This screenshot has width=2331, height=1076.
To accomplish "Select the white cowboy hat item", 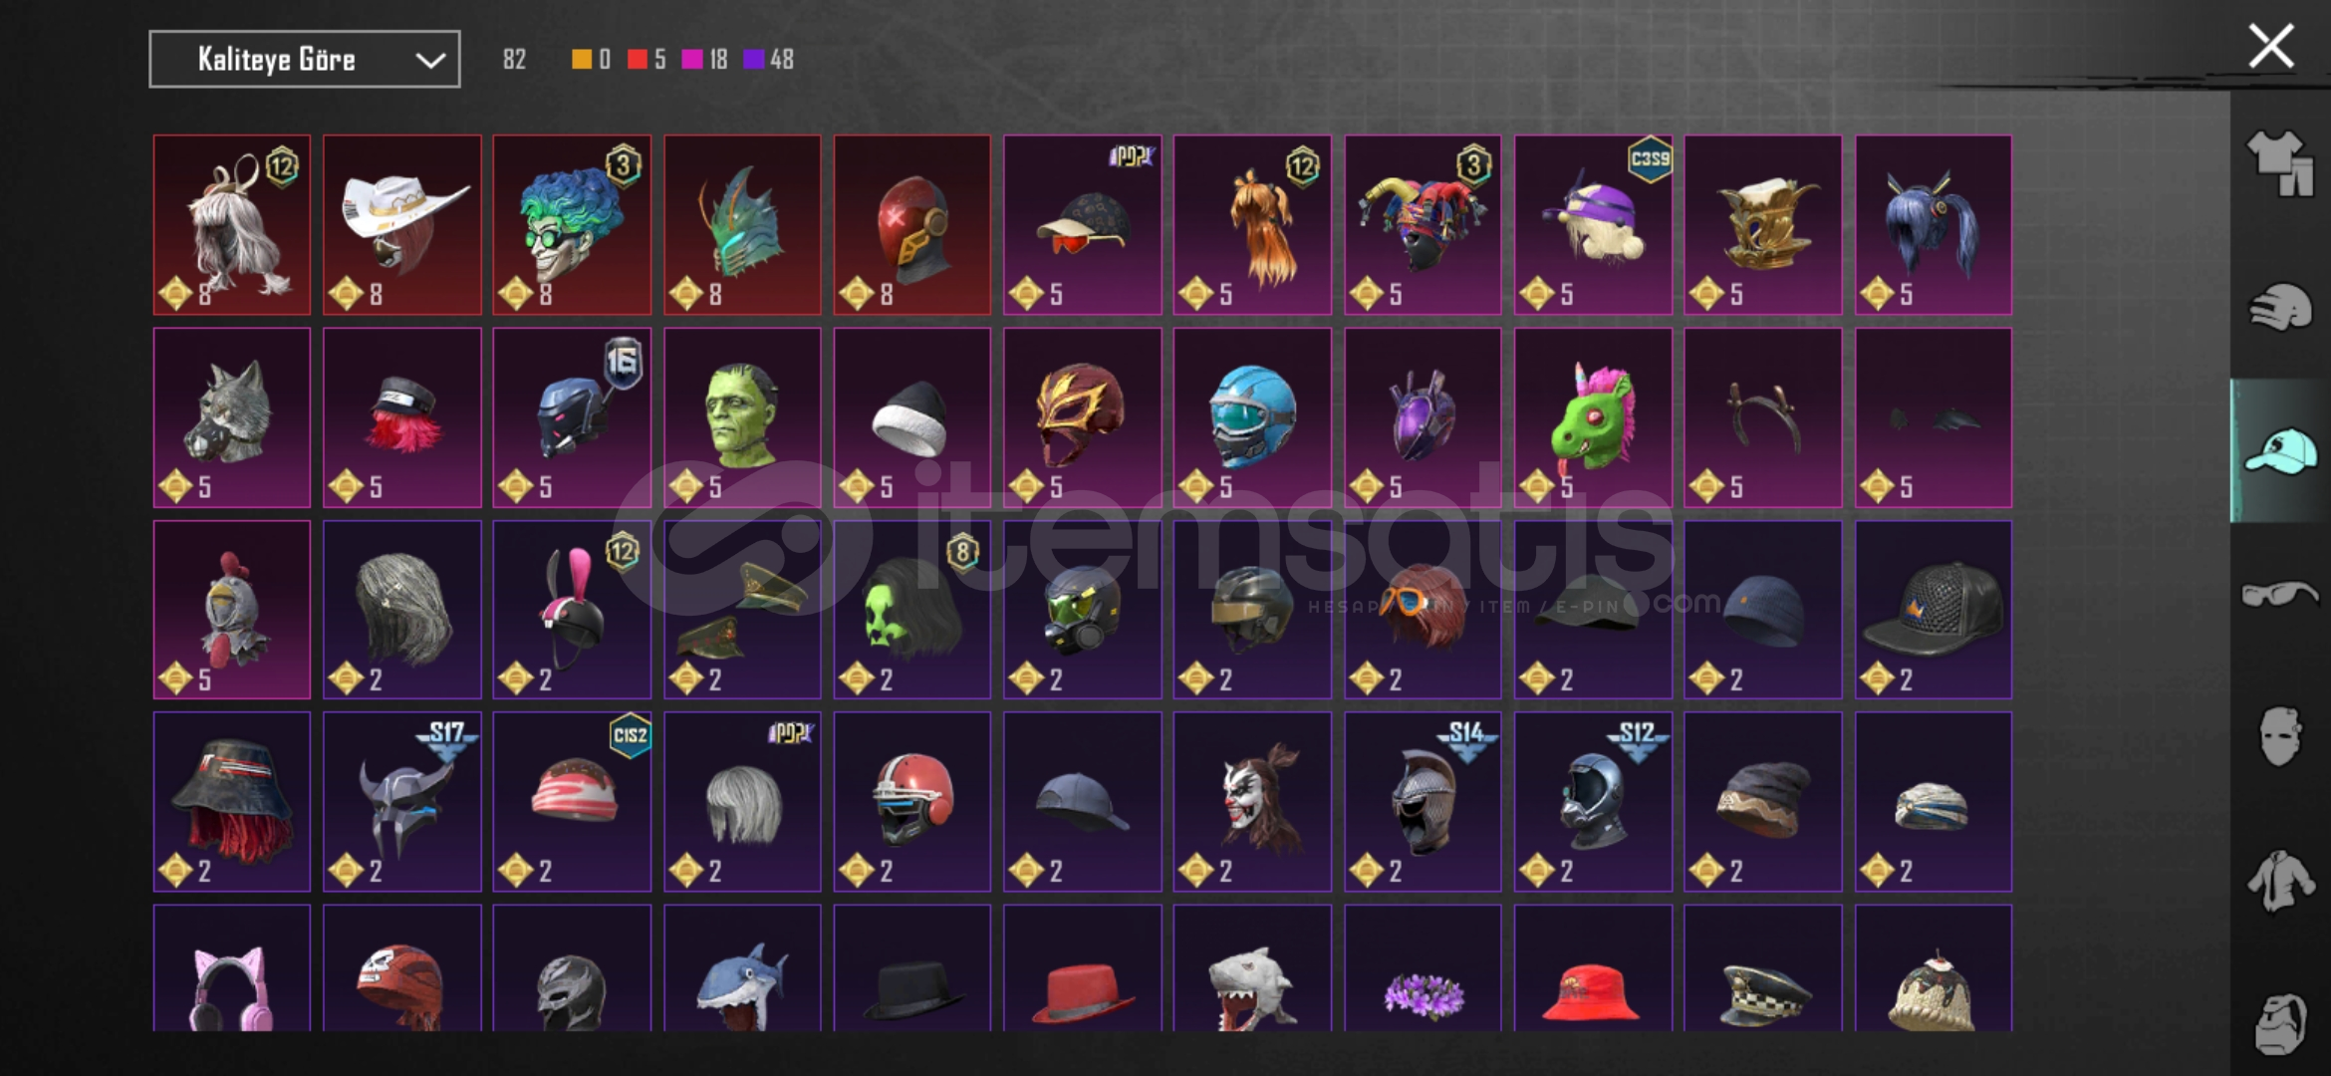I will click(402, 225).
